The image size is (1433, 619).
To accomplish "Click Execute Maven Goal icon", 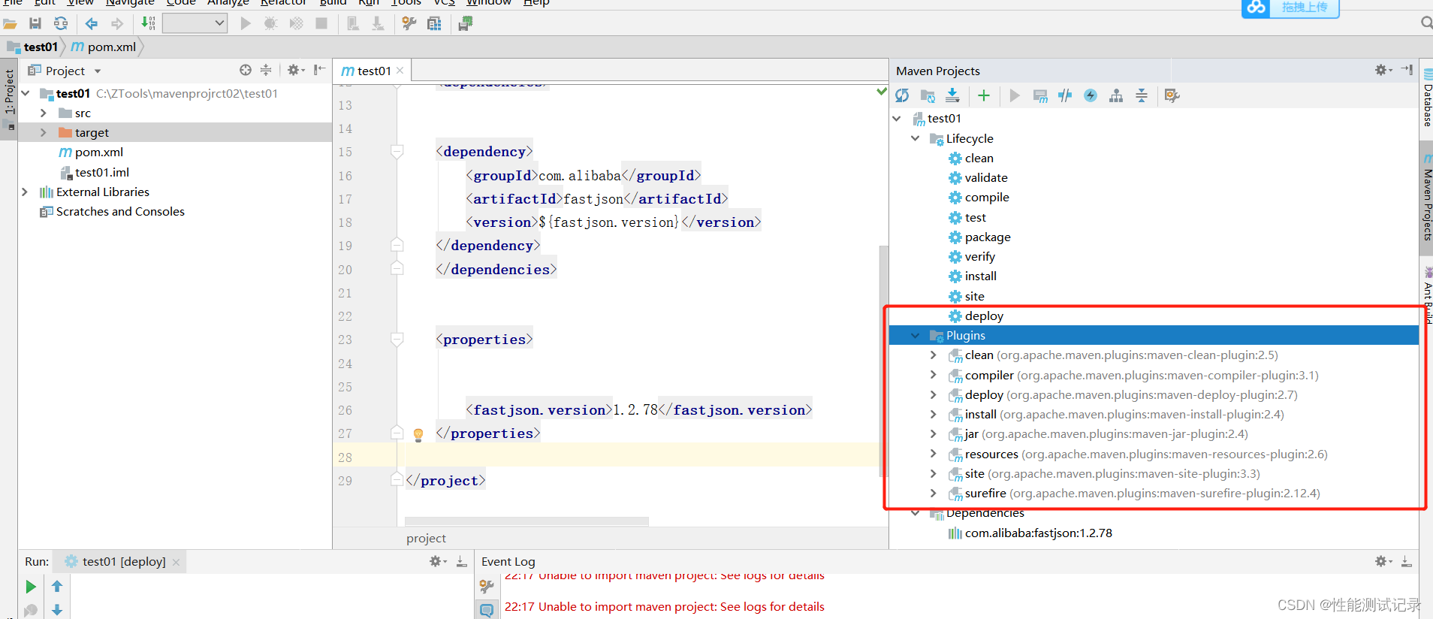I will (x=1040, y=95).
